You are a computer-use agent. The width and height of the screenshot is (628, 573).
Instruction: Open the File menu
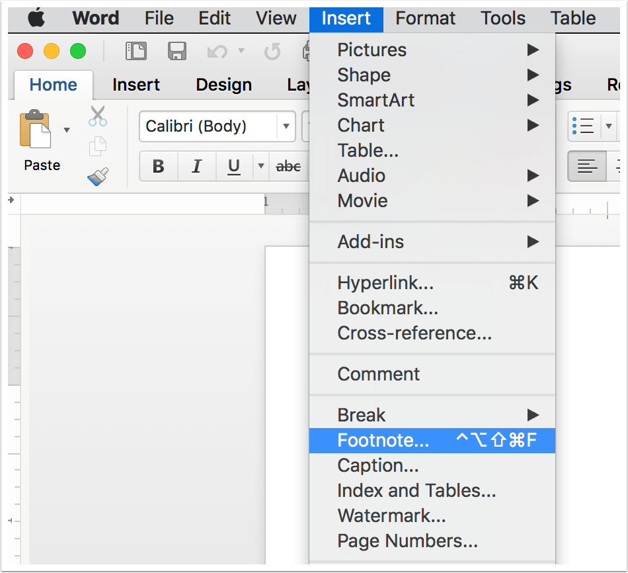tap(159, 19)
